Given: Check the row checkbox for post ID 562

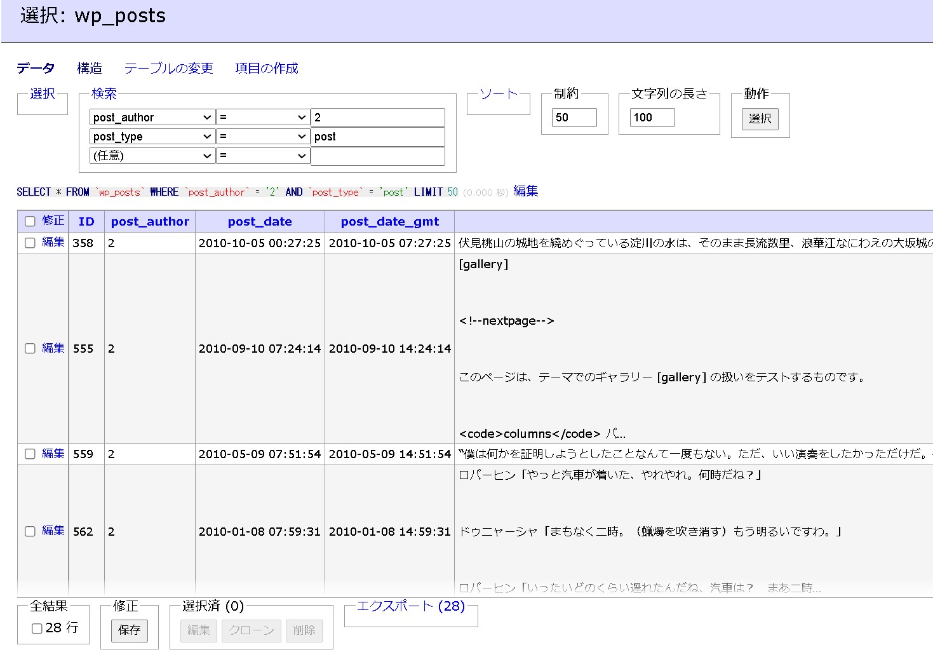Looking at the screenshot, I should tap(29, 531).
